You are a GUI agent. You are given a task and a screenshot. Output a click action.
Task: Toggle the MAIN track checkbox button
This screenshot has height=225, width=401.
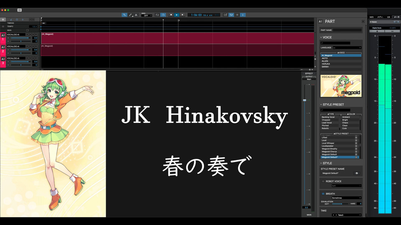[x=28, y=30]
